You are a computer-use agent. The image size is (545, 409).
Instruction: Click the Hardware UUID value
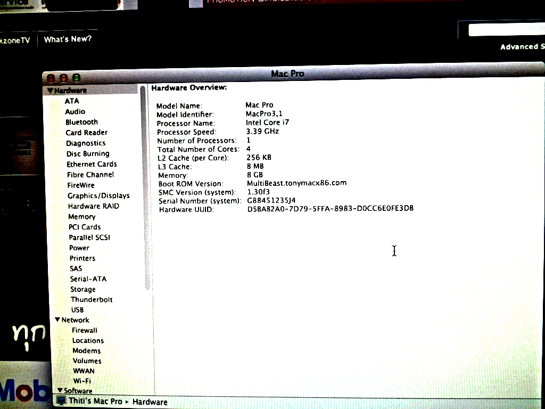(x=330, y=208)
